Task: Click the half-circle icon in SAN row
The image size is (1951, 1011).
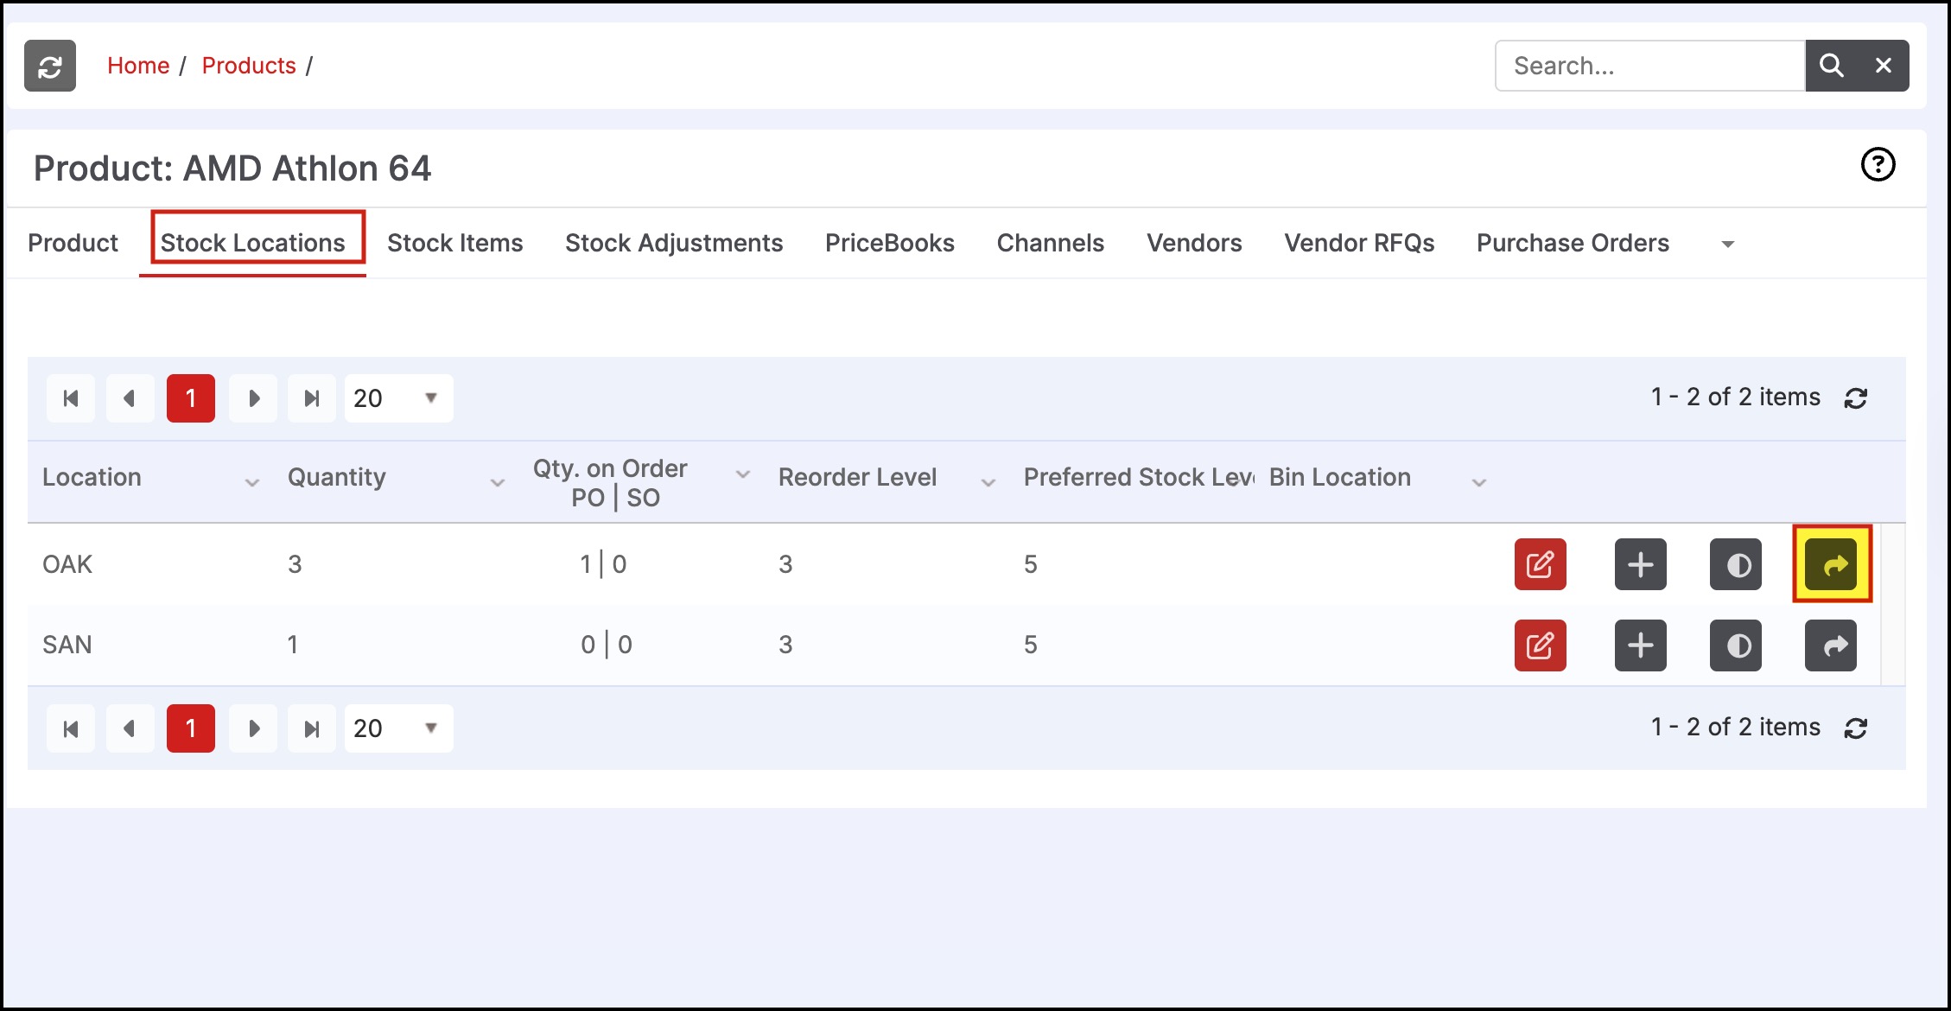Action: point(1735,645)
